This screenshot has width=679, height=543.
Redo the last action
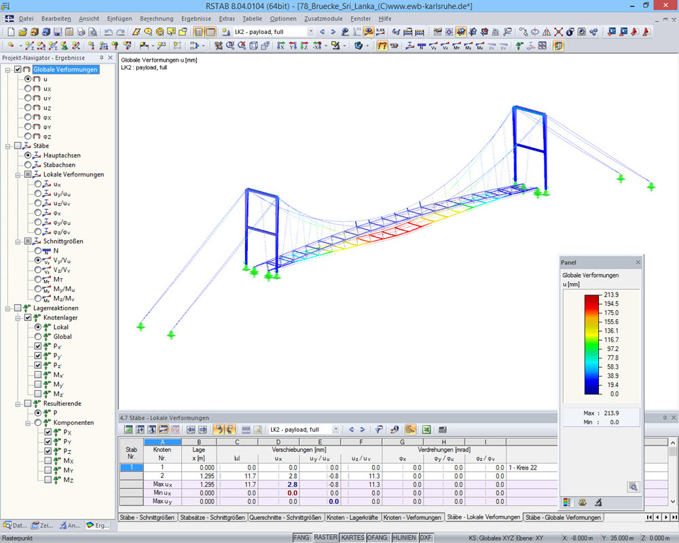point(120,32)
